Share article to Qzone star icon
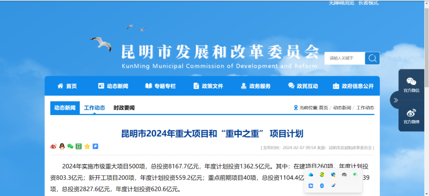 click(x=87, y=146)
